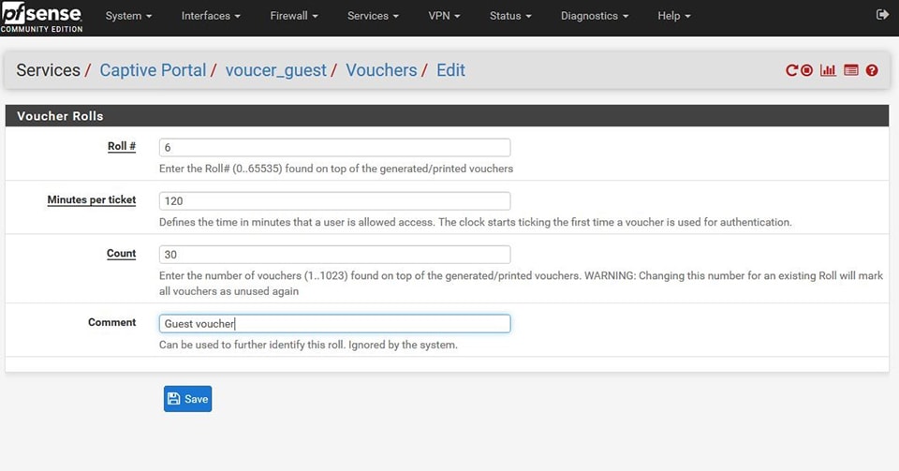899x471 pixels.
Task: Expand the System dropdown menu
Action: pos(128,16)
